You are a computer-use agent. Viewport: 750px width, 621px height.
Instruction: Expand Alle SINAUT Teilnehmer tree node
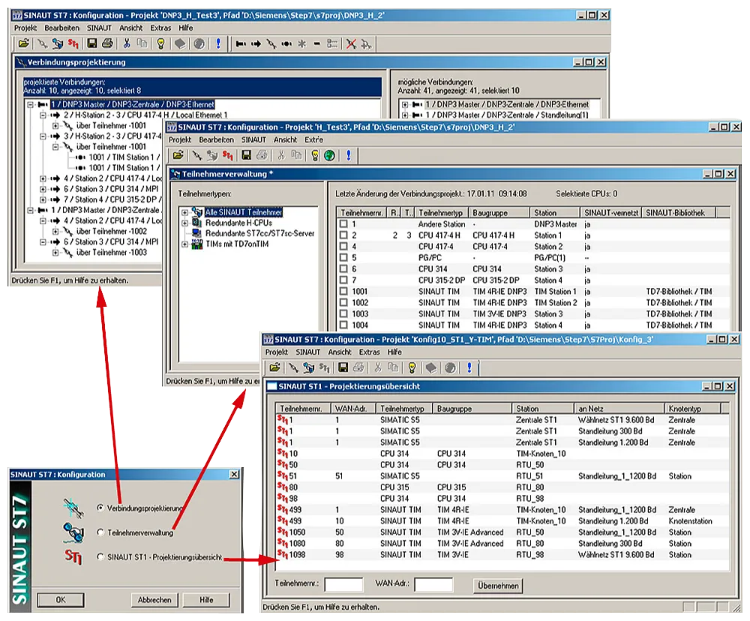coord(184,212)
